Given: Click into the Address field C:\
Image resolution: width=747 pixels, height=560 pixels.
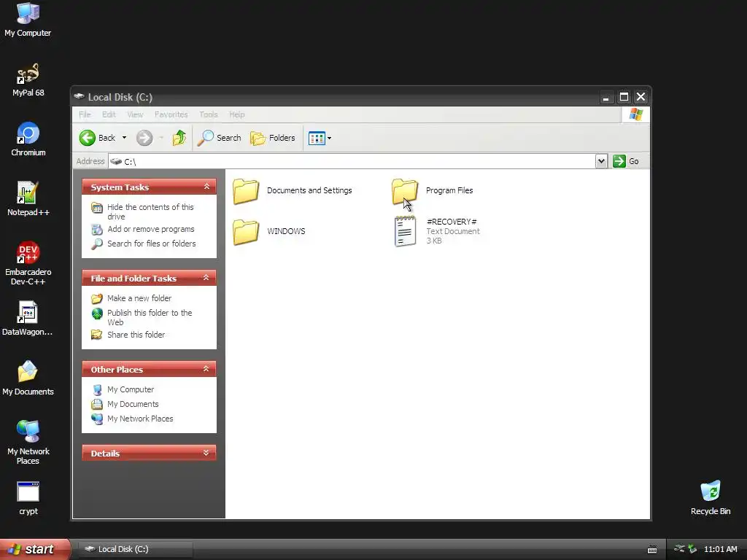Looking at the screenshot, I should coord(352,161).
